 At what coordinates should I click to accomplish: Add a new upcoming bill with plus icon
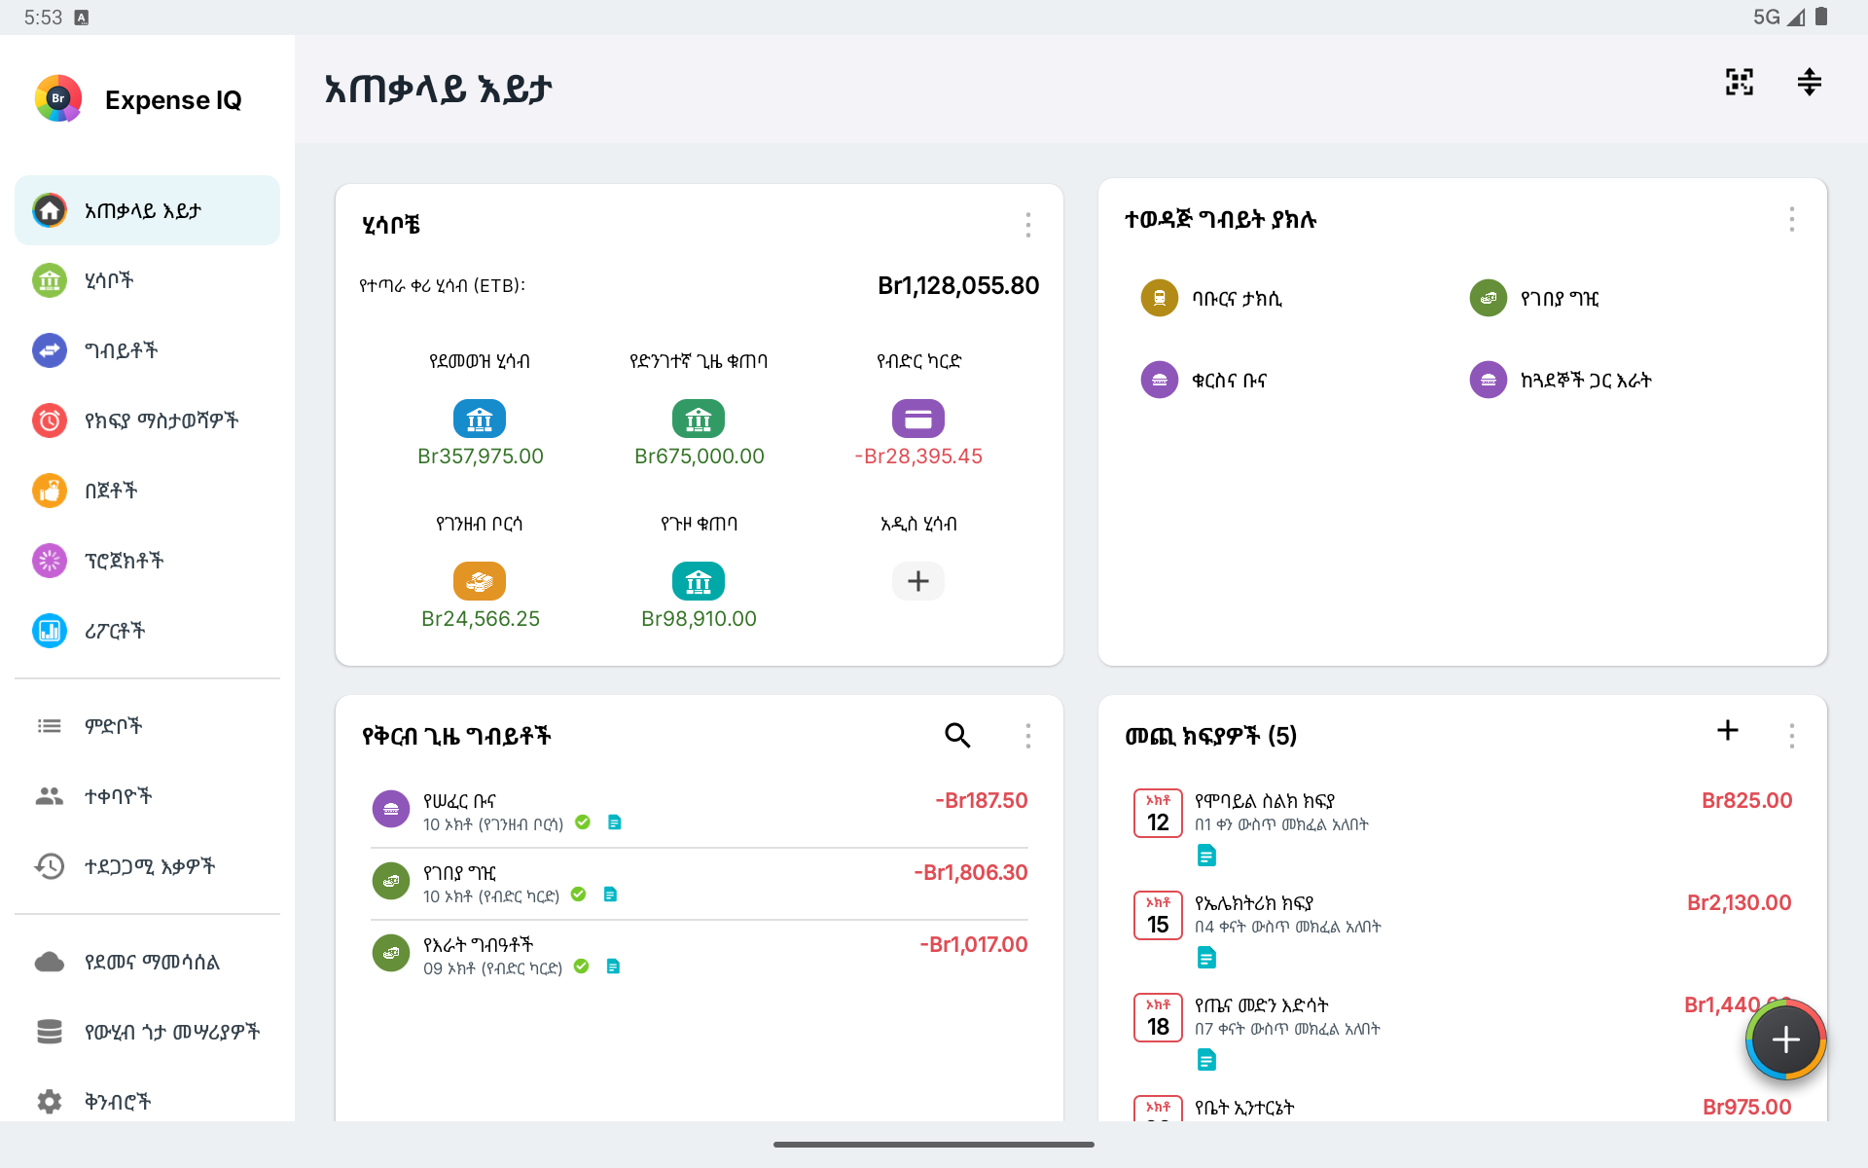[1728, 730]
